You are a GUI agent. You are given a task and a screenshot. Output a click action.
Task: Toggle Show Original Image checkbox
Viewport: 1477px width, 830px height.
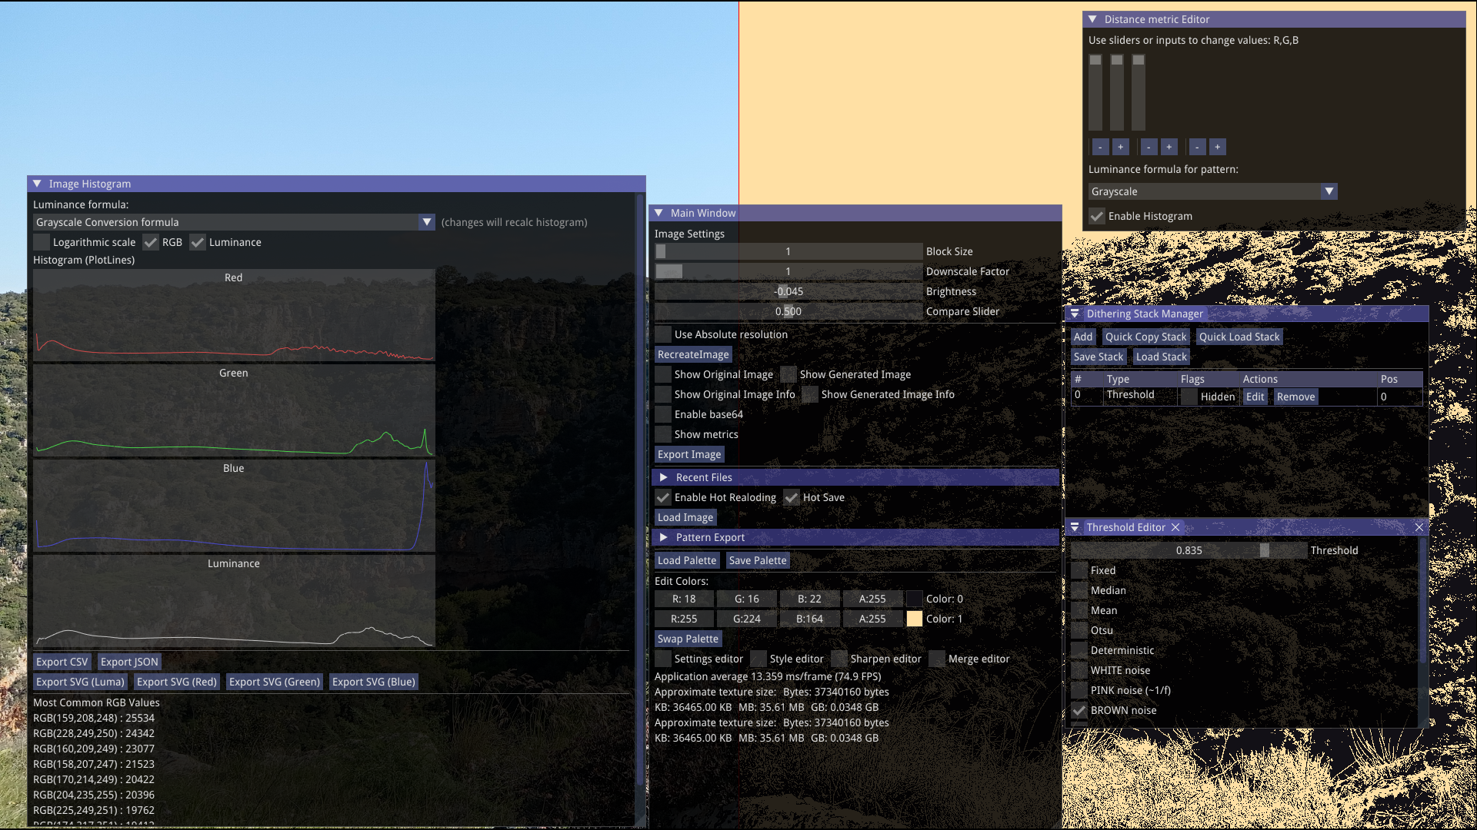(x=663, y=374)
